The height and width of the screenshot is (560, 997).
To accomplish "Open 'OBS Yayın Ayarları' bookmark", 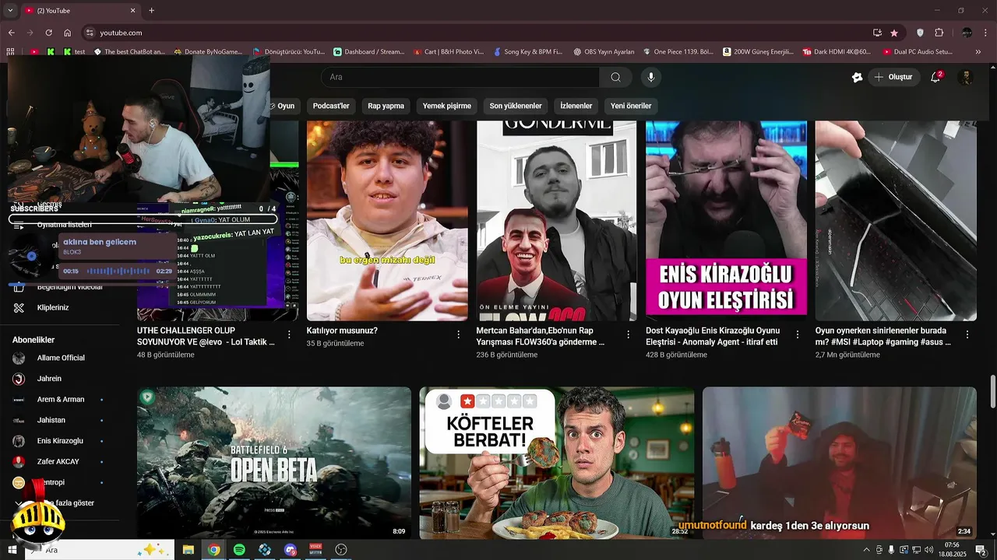I will [604, 51].
